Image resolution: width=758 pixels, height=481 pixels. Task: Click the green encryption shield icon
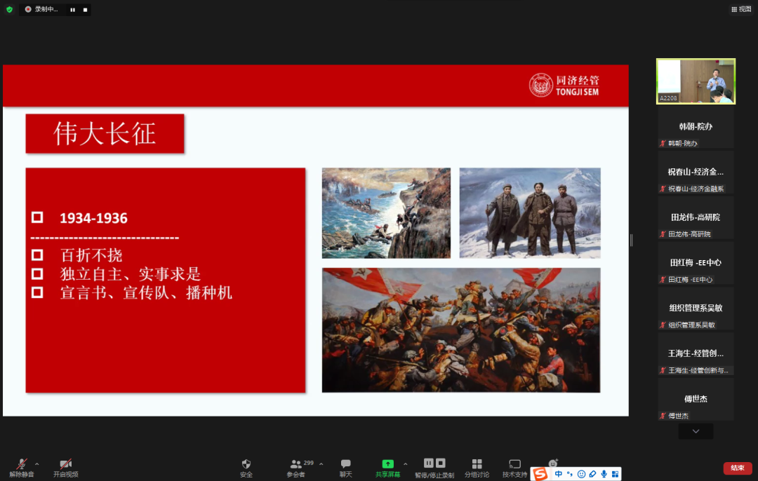coord(9,9)
